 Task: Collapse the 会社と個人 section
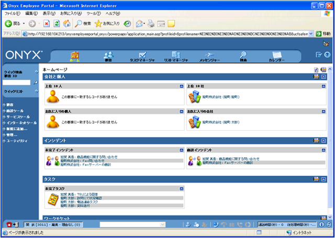tap(323, 76)
